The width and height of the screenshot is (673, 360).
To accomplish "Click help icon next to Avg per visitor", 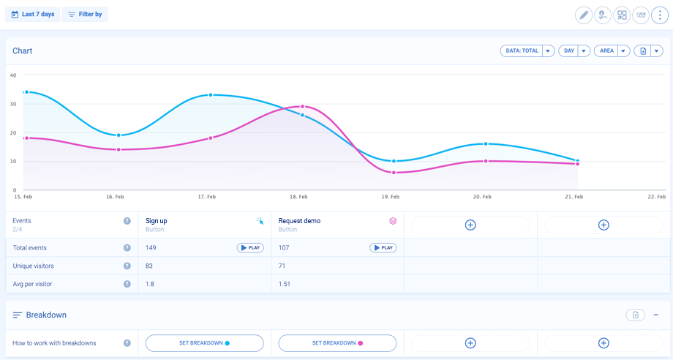I will coord(127,284).
